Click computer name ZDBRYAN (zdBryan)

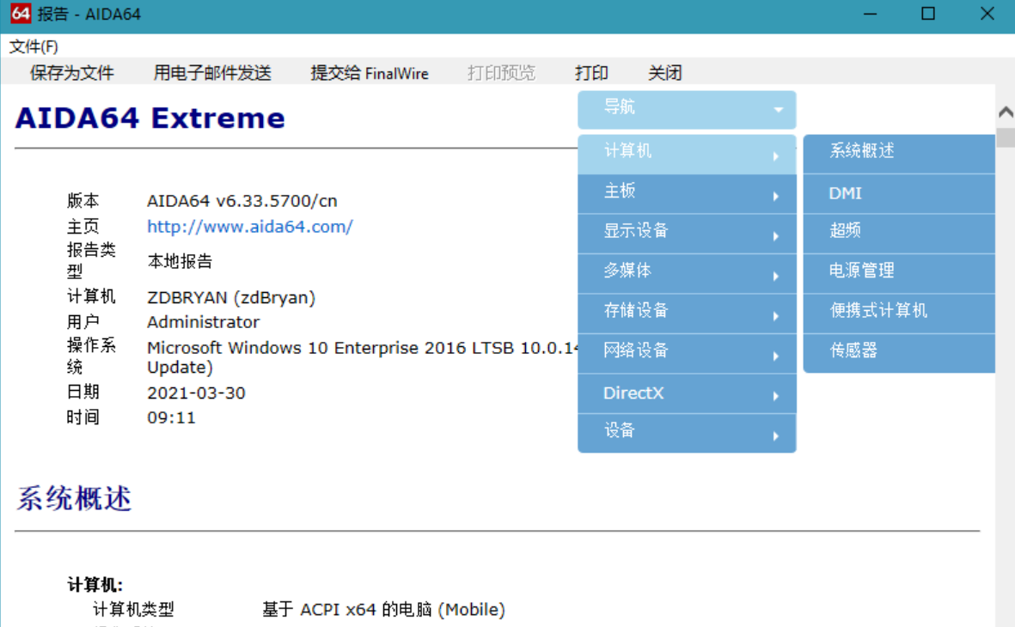pos(231,298)
